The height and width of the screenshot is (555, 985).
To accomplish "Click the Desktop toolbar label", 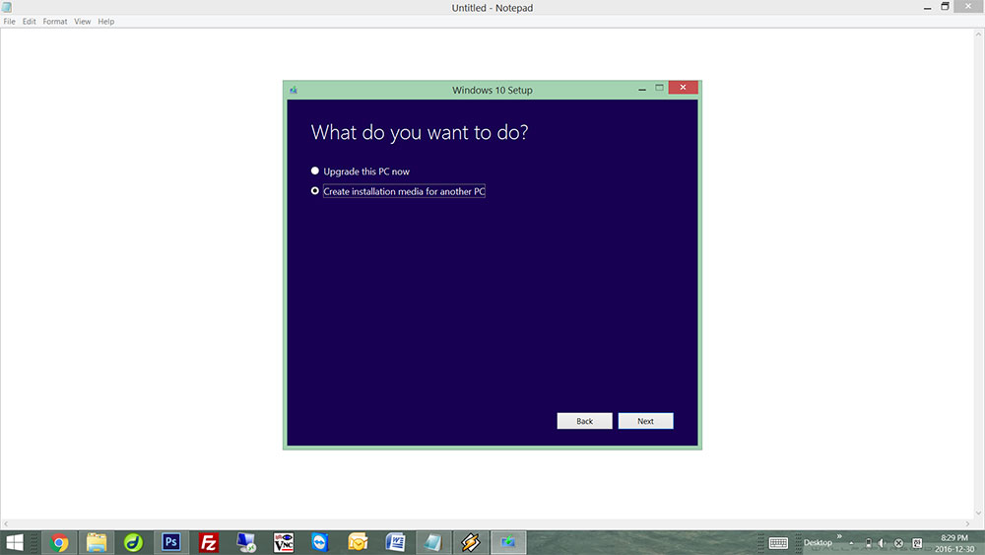I will pos(818,542).
